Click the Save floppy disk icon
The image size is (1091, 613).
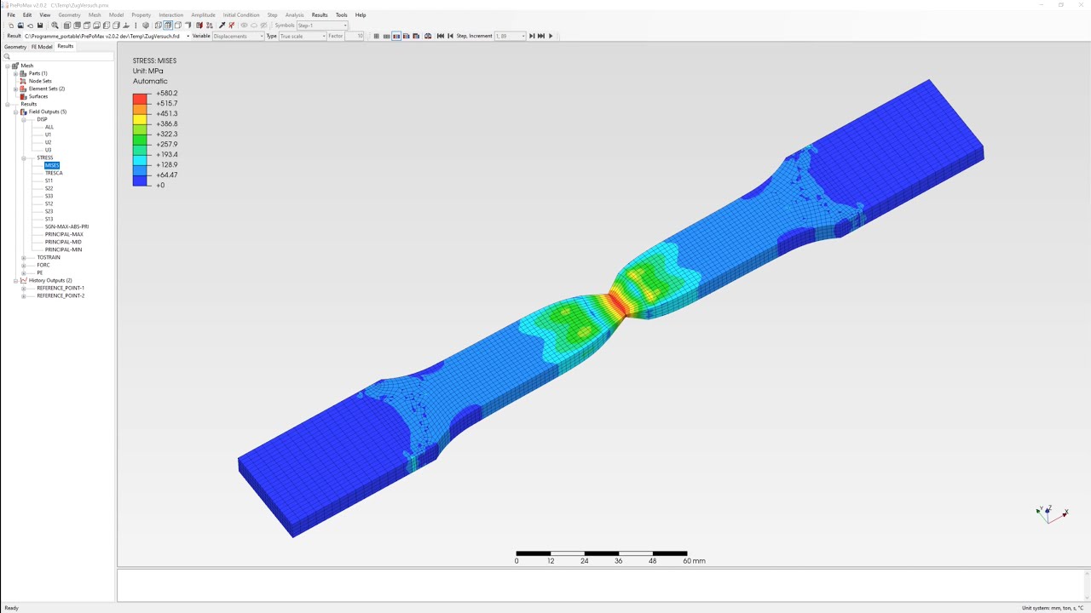pyautogui.click(x=40, y=26)
